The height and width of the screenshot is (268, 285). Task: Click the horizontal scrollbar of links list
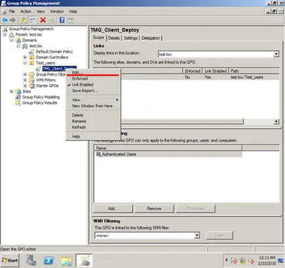181,122
